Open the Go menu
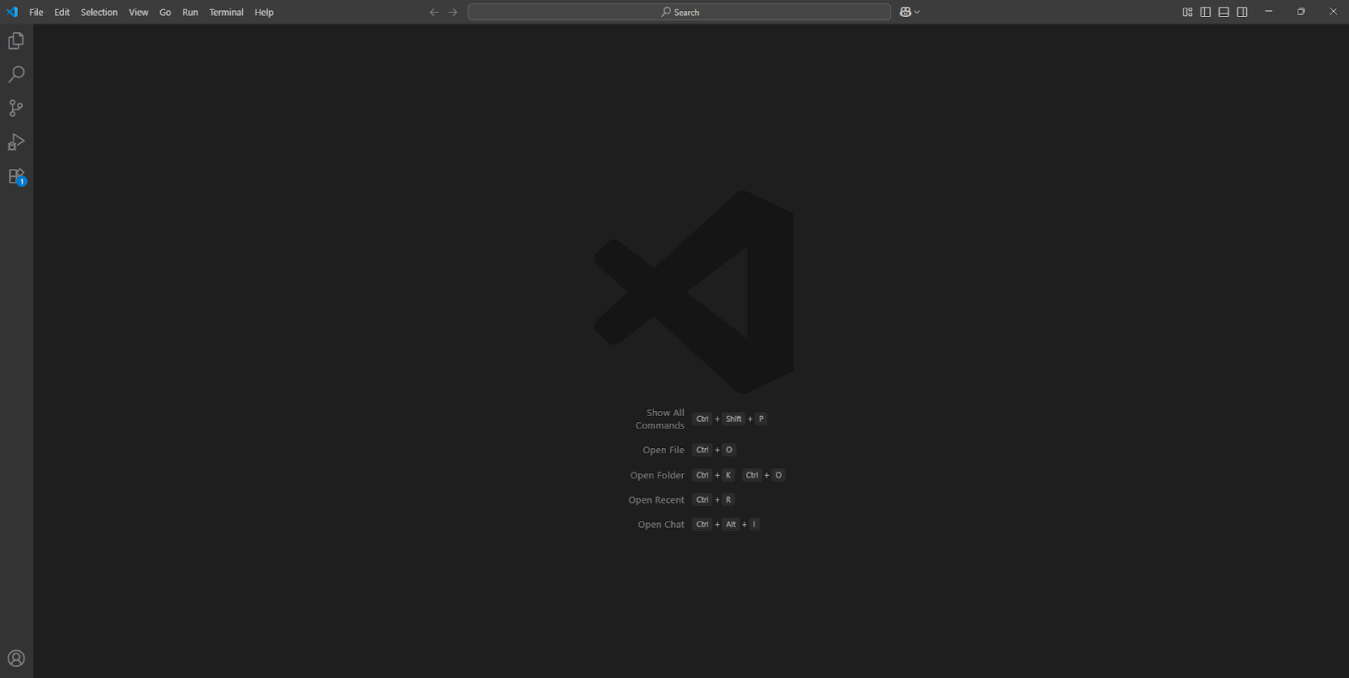 click(x=165, y=13)
